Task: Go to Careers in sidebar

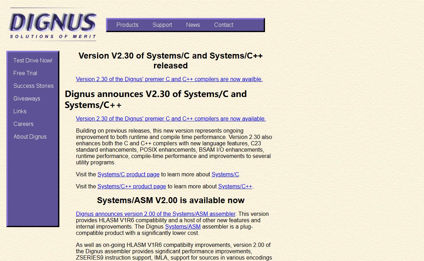Action: click(23, 124)
